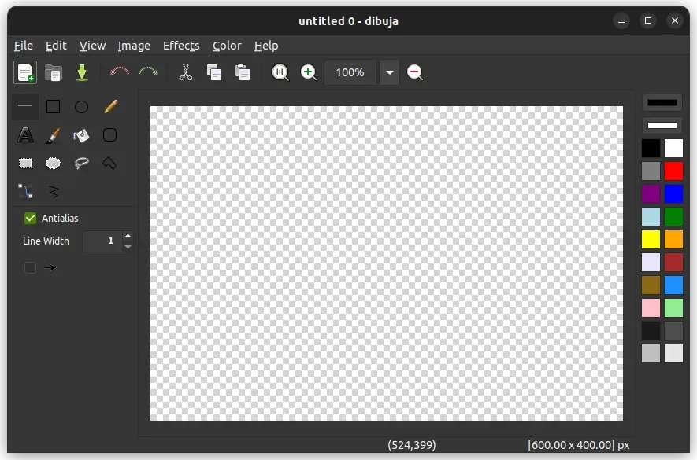Save image with the green download arrow
This screenshot has width=697, height=460.
[x=82, y=72]
